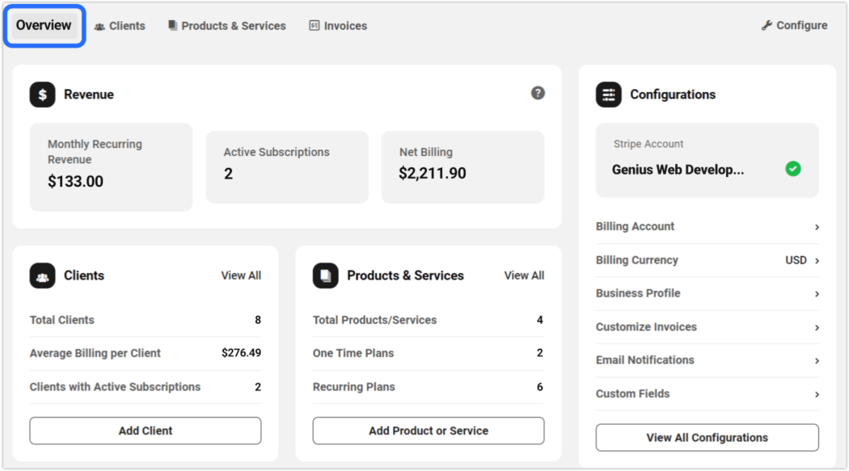849x471 pixels.
Task: Click the $2,211.90 net billing amount
Action: pyautogui.click(x=432, y=173)
